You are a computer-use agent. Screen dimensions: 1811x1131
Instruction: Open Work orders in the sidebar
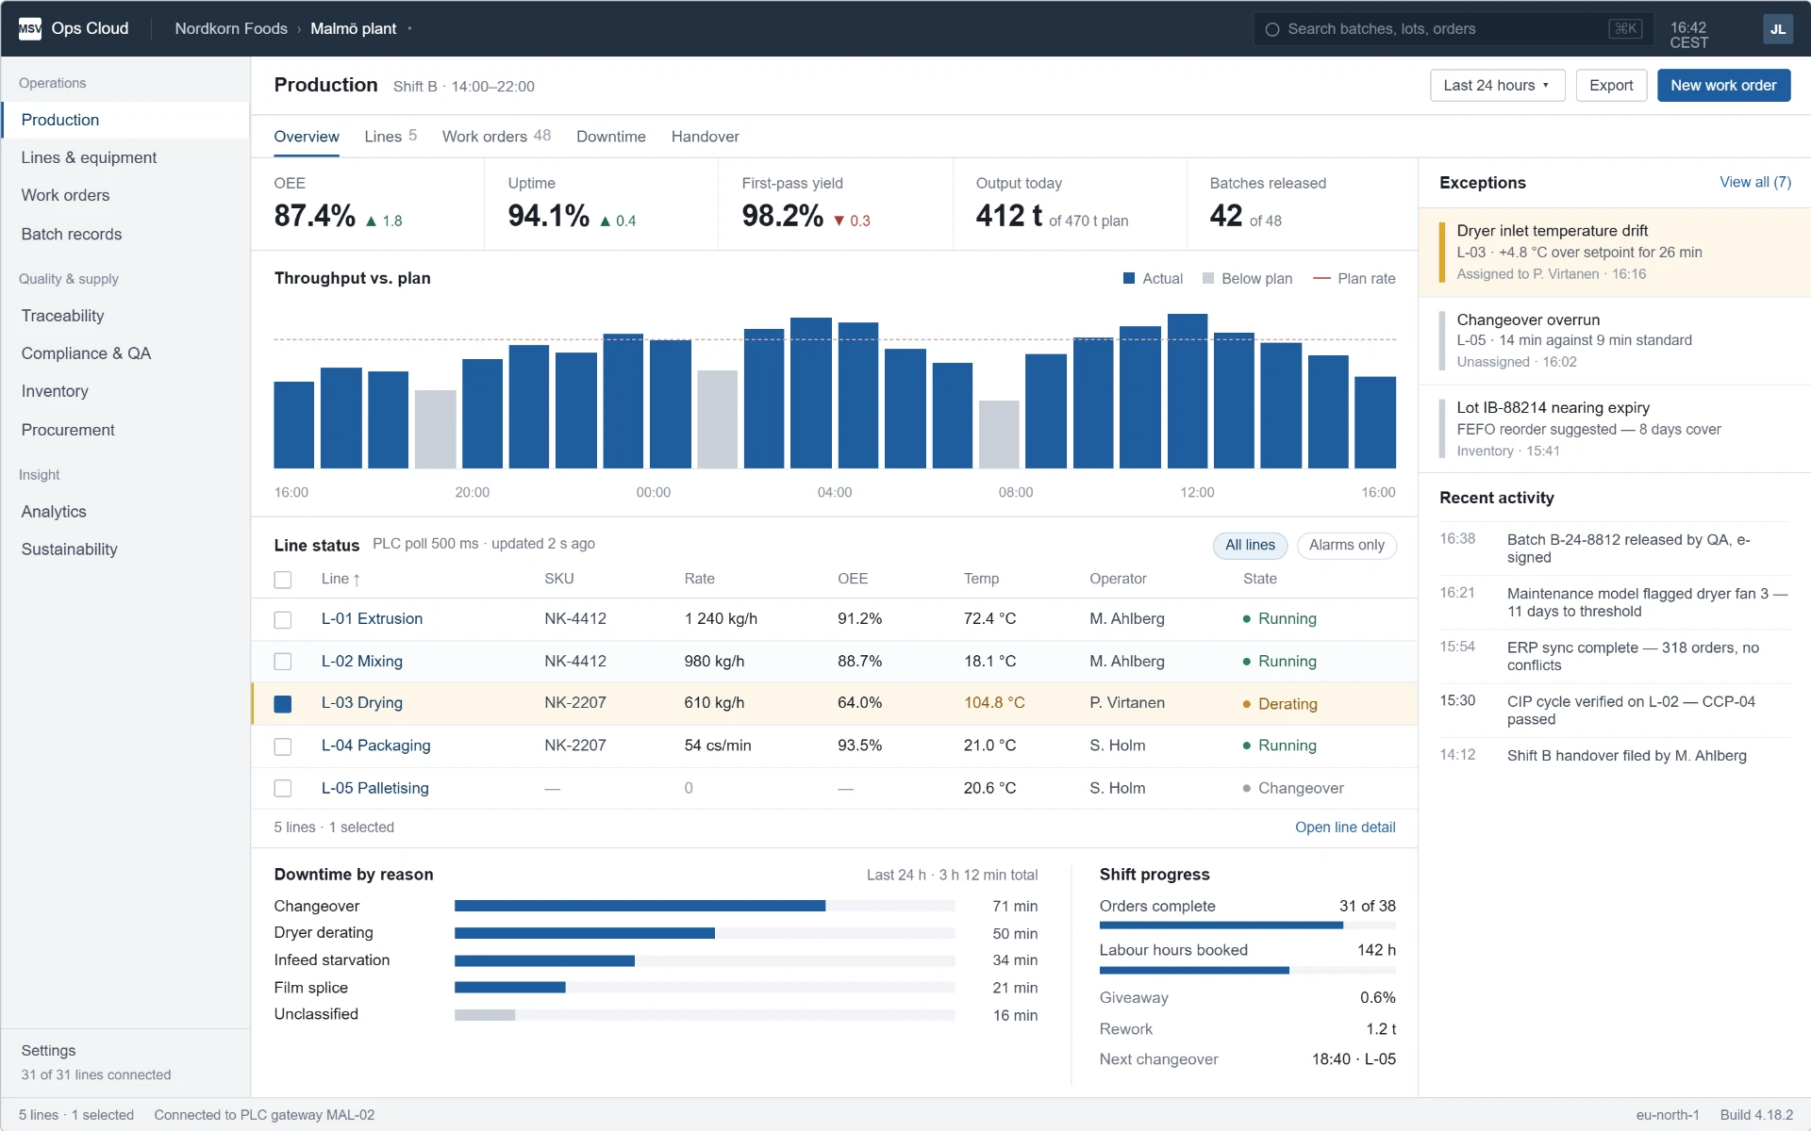pyautogui.click(x=125, y=195)
